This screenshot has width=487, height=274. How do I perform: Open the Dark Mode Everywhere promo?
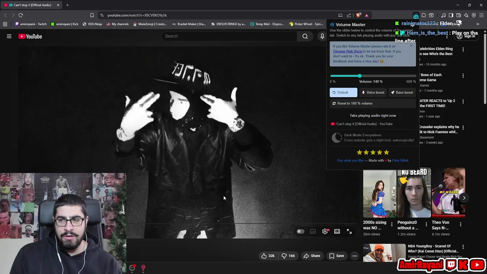coord(373,137)
